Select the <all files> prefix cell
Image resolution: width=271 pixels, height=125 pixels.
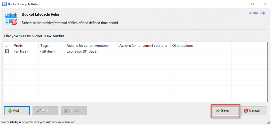click(21, 51)
